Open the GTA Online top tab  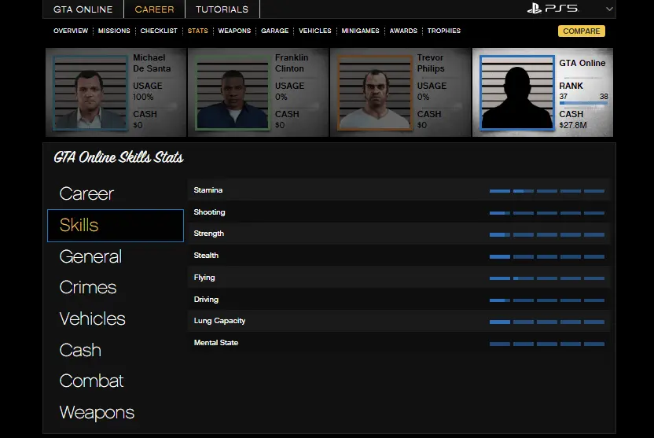point(83,9)
